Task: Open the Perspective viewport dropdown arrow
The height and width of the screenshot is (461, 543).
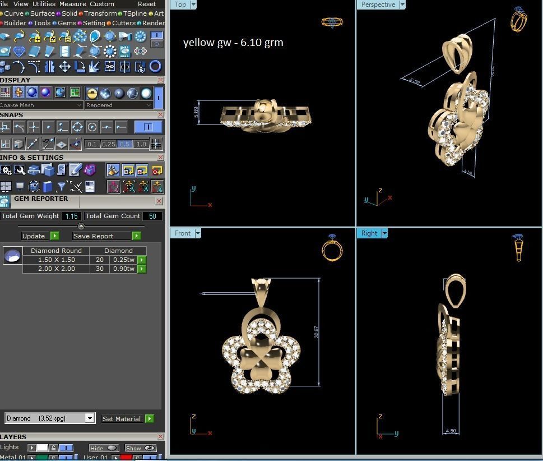Action: point(402,4)
